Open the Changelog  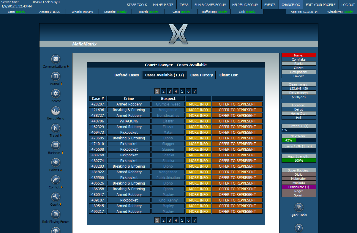point(291,4)
